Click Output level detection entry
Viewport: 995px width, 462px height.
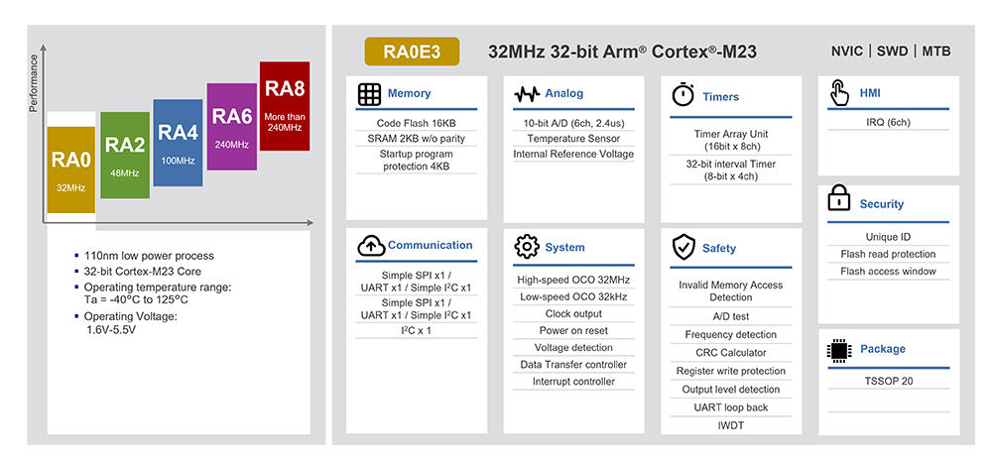731,389
